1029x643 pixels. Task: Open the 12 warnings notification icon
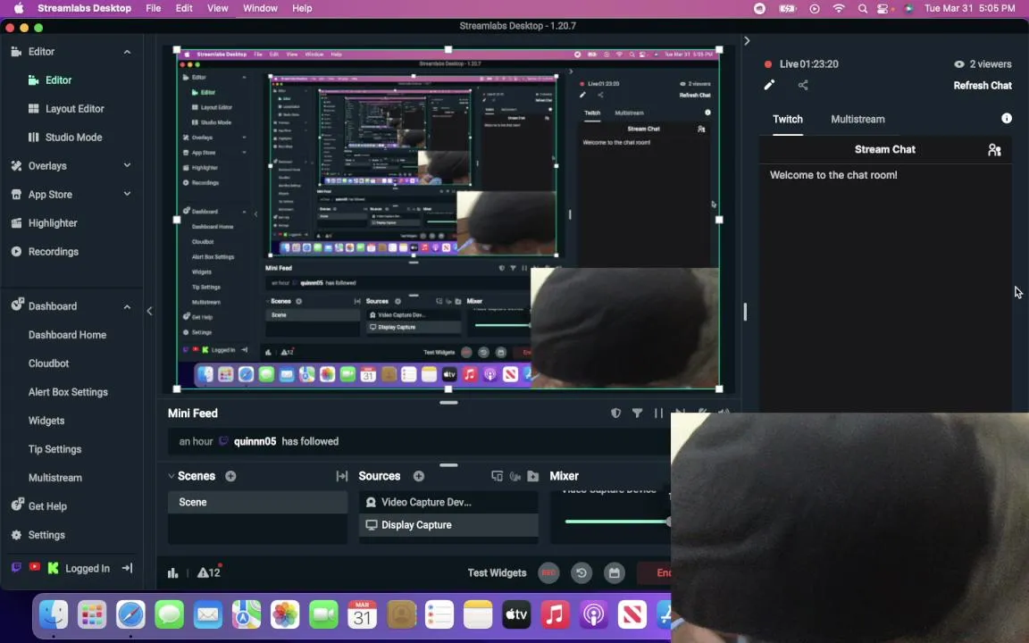pos(209,572)
